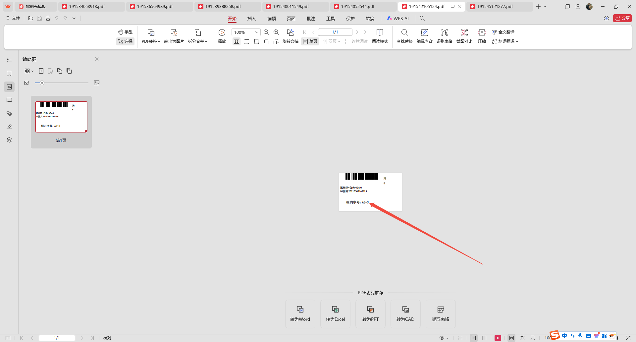The width and height of the screenshot is (636, 342).
Task: Switch to 191534053913.pdf document tab
Action: pos(91,7)
